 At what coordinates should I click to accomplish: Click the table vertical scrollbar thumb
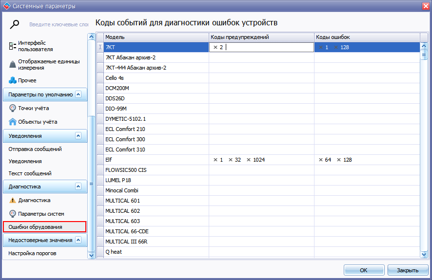tap(424, 55)
